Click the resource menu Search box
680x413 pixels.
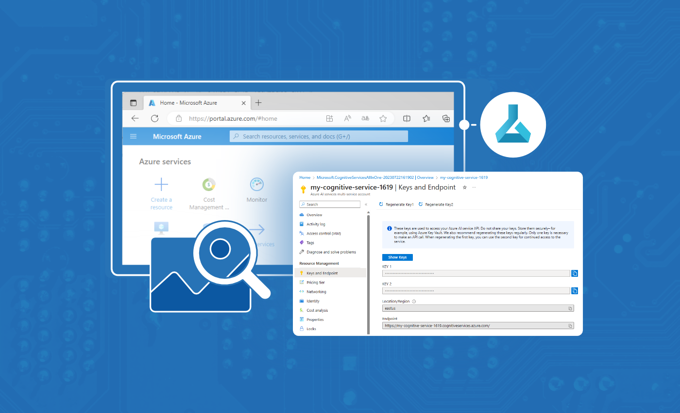[330, 205]
